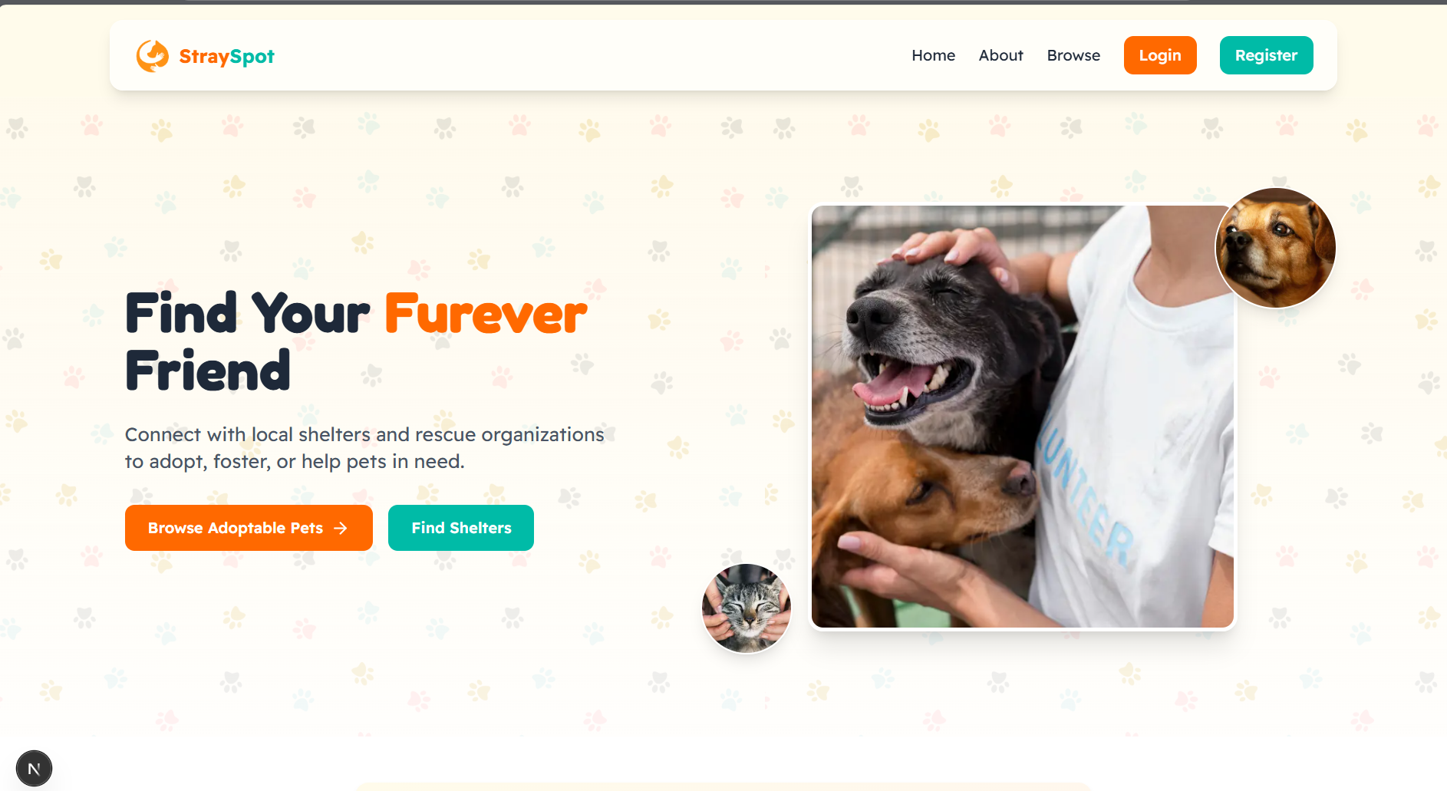Click the teal Register button

click(x=1266, y=55)
